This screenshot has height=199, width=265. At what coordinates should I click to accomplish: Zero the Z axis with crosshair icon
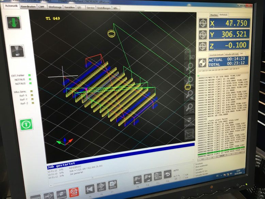pos(203,46)
